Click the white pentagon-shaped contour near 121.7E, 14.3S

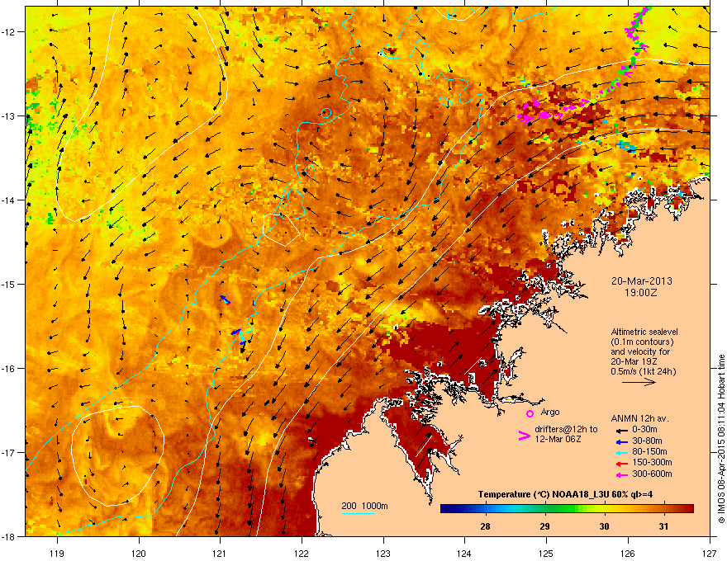281,229
